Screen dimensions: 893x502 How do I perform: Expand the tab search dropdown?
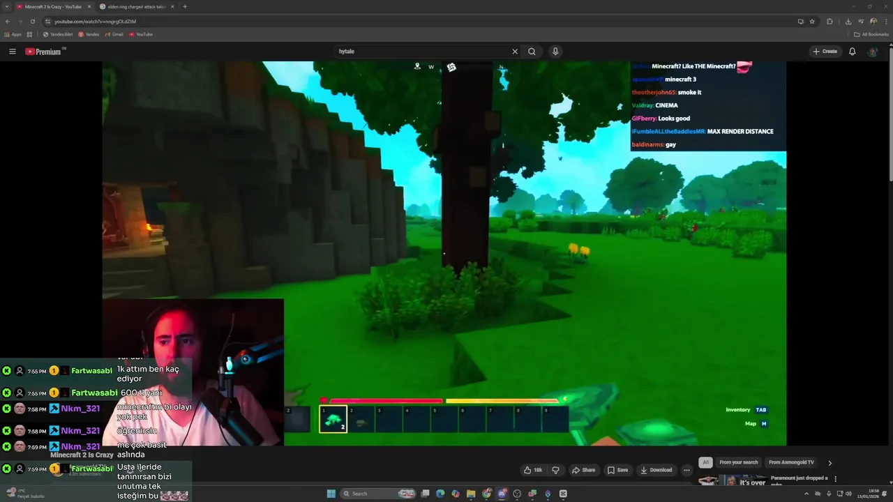[6, 6]
